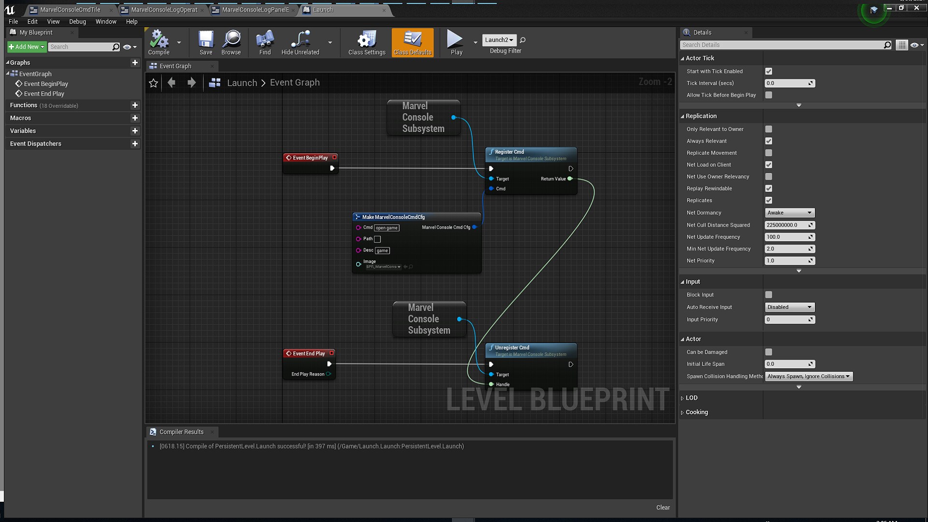Change Auto Receive Input setting
928x522 pixels.
click(x=789, y=307)
